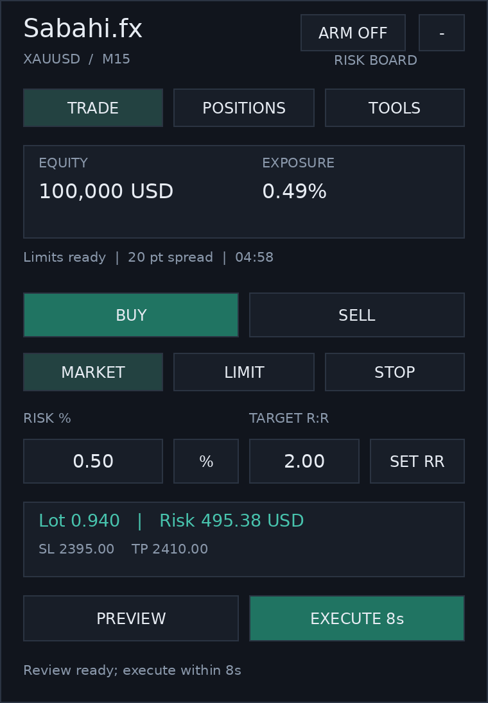This screenshot has width=488, height=703.
Task: Click the EXPOSURE label
Action: pyautogui.click(x=298, y=163)
